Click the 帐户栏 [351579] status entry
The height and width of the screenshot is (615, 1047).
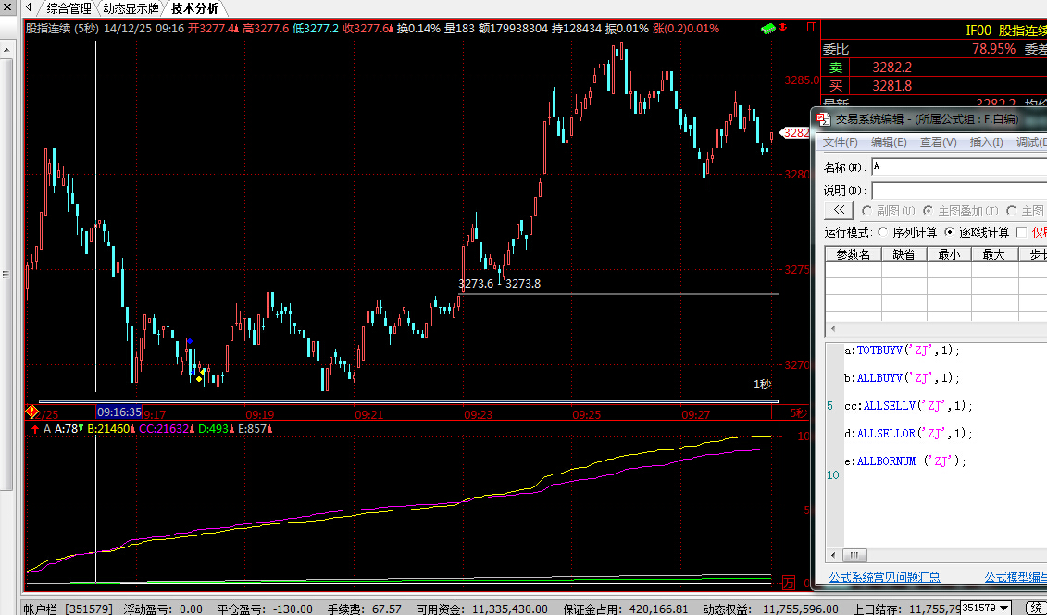[x=69, y=609]
